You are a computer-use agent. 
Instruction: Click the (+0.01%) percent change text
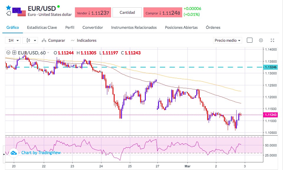192,14
